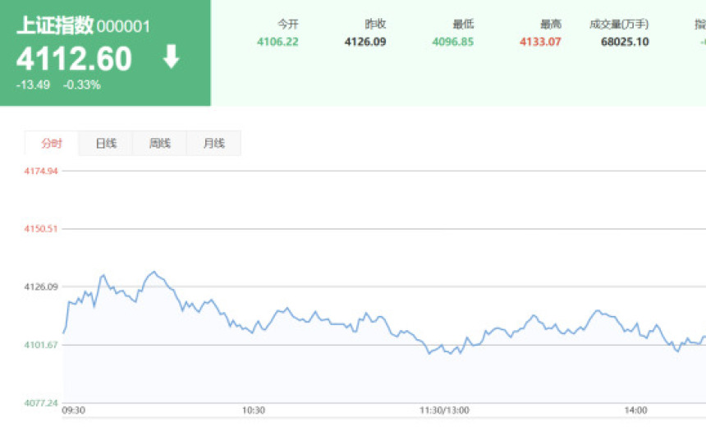The width and height of the screenshot is (706, 427).
Task: Click the 今开 value 4106.22
Action: [277, 42]
